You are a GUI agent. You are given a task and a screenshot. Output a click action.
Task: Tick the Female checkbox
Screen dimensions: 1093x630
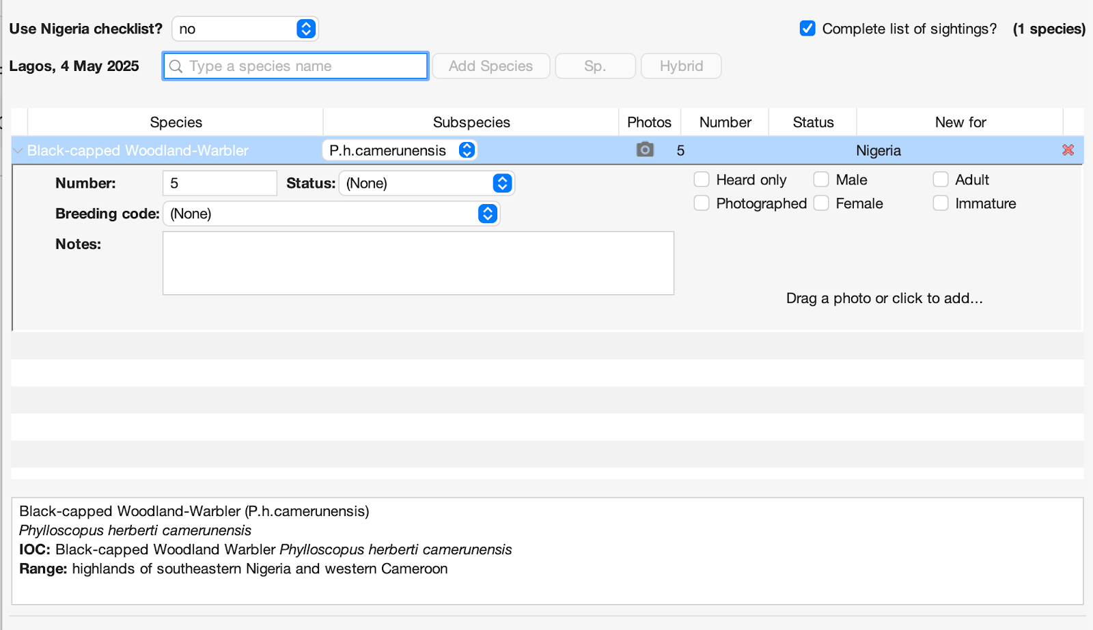coord(821,203)
